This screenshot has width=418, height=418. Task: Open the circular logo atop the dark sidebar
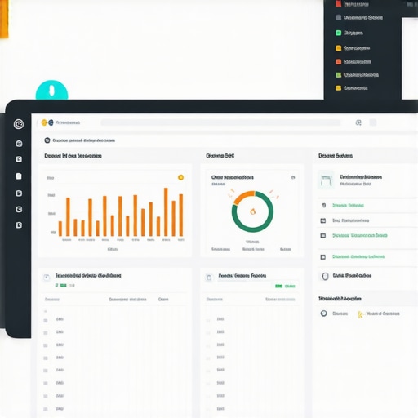click(19, 124)
